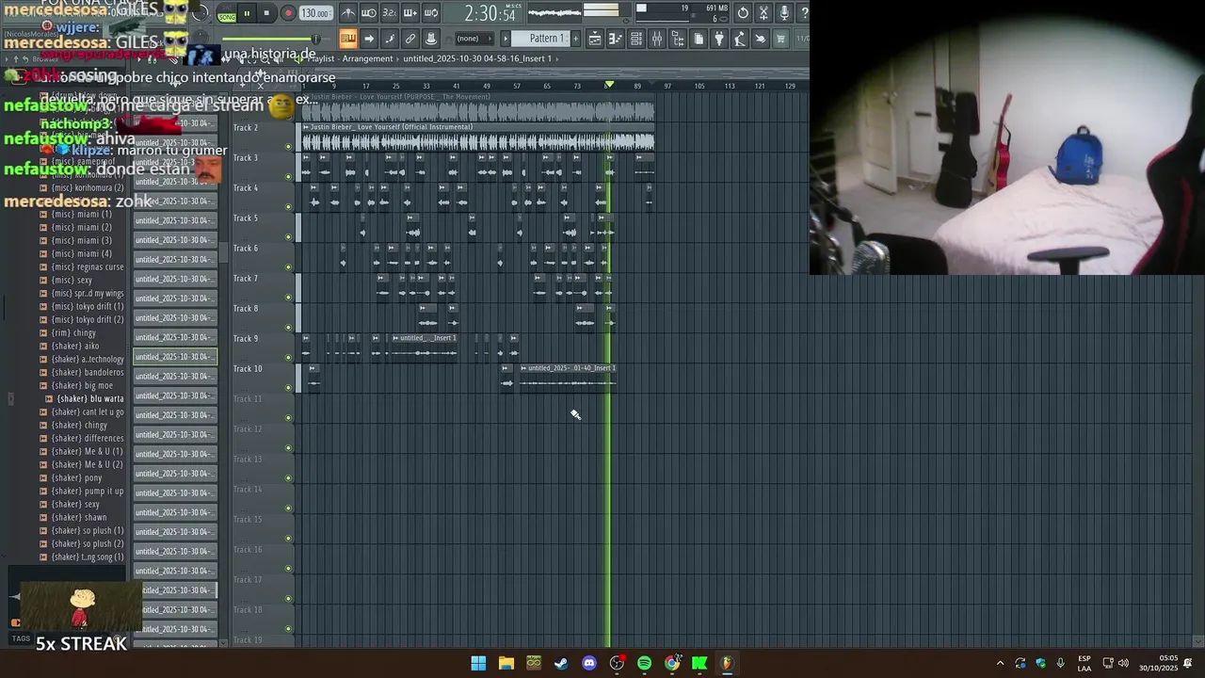The width and height of the screenshot is (1205, 678).
Task: Select browser item {rim} chingy
Action: click(x=73, y=332)
